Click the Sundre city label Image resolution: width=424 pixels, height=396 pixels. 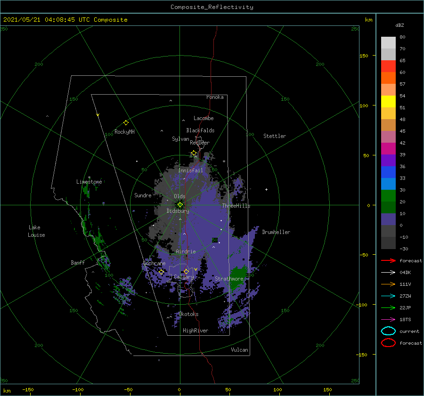click(x=143, y=195)
